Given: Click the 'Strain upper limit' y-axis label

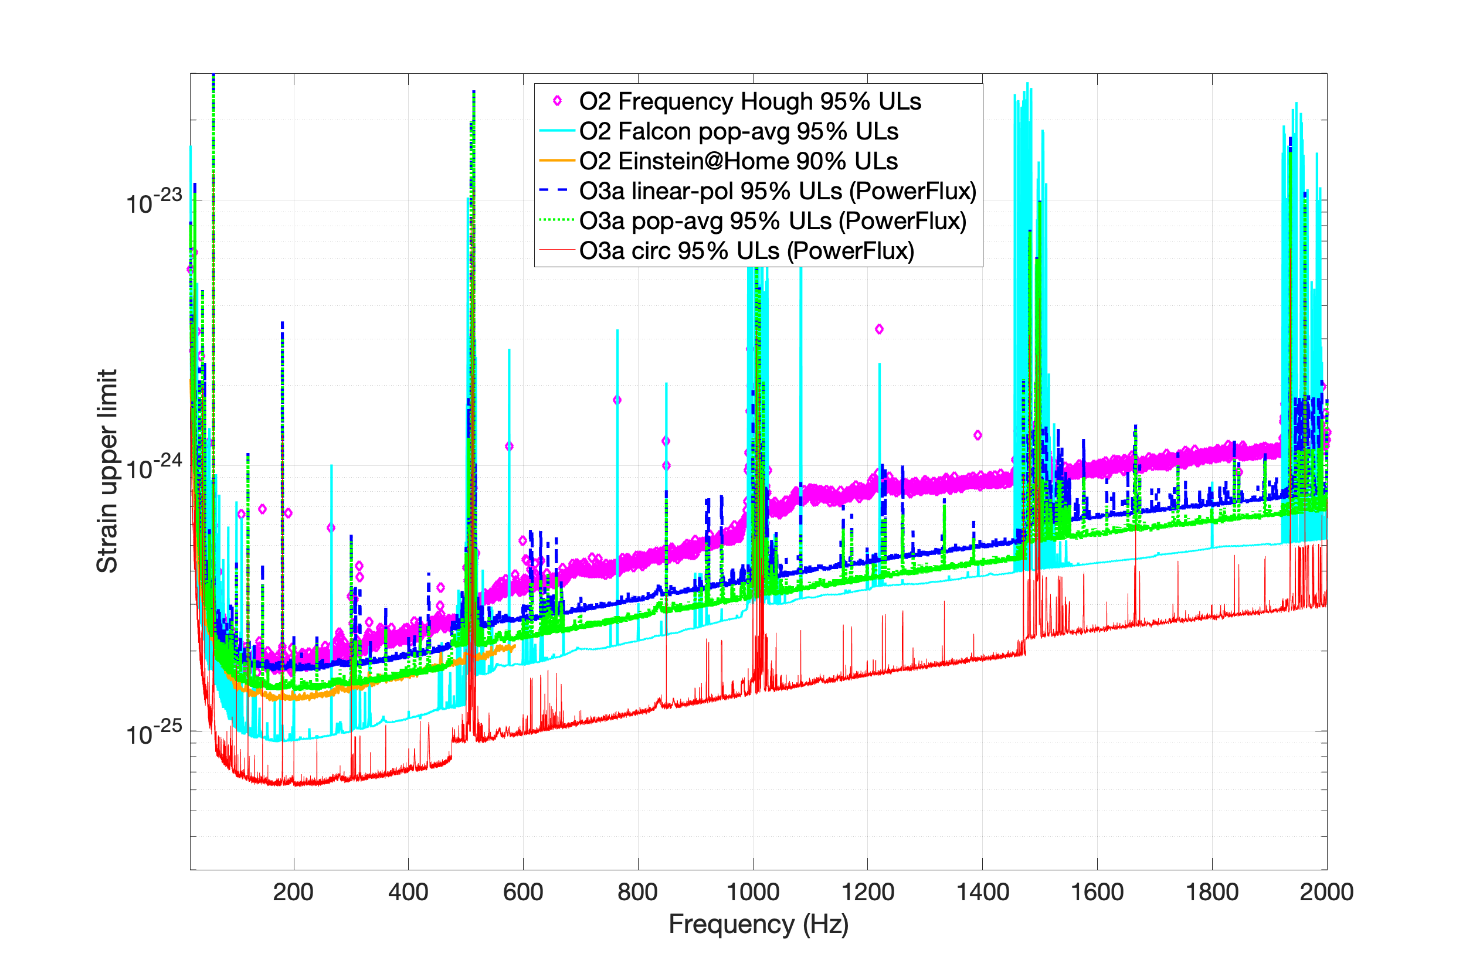Looking at the screenshot, I should tap(107, 471).
